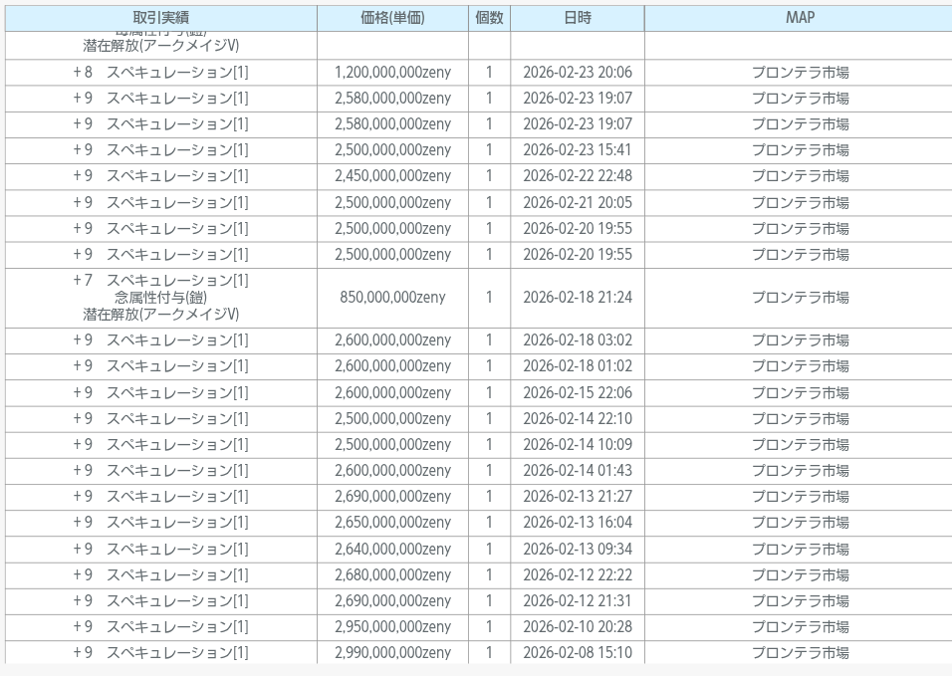Viewport: 952px width, 676px height.
Task: Click the date 2026-02-08 15:10
Action: pos(577,653)
